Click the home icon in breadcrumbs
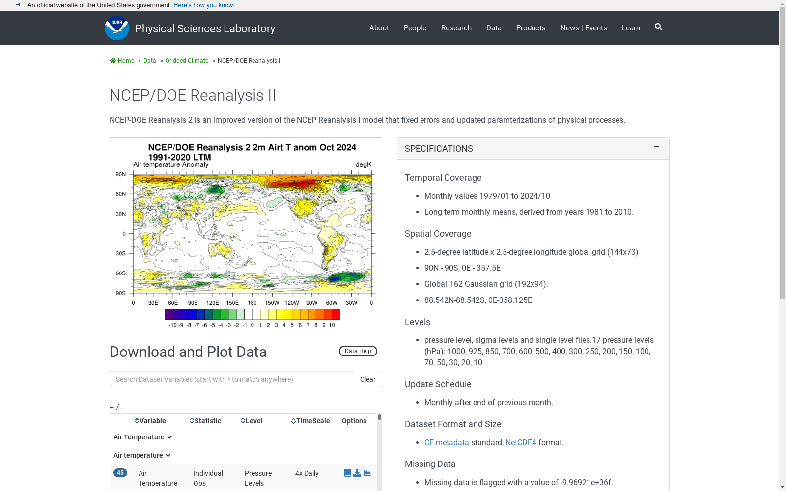 pos(113,61)
